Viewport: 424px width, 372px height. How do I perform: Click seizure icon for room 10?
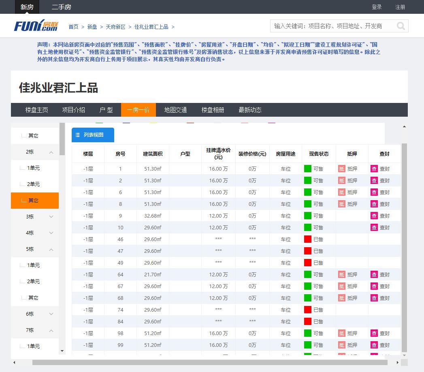tap(374, 228)
